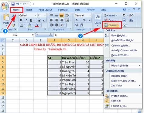Customize Quick Access Toolbar dropdown
This screenshot has height=113, width=144.
pos(33,4)
